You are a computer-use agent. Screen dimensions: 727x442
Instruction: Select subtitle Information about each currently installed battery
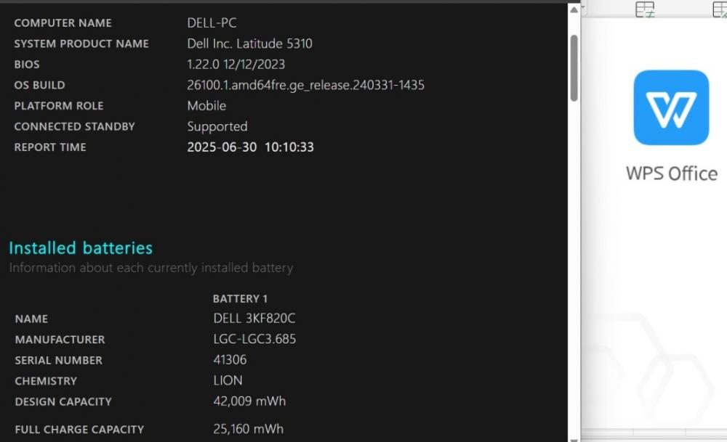pos(151,268)
